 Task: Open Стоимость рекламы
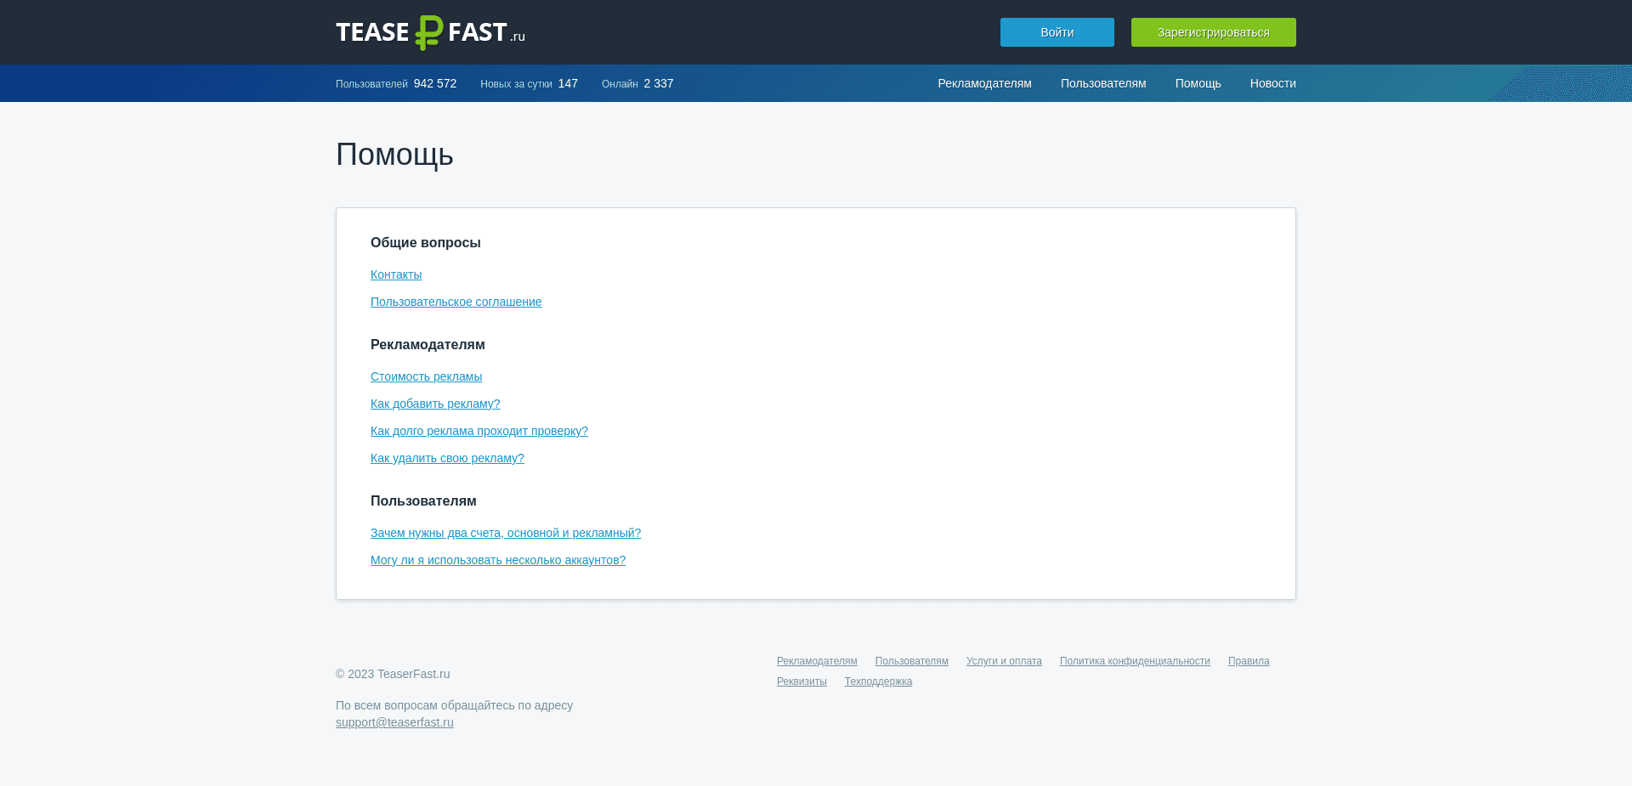tap(426, 376)
